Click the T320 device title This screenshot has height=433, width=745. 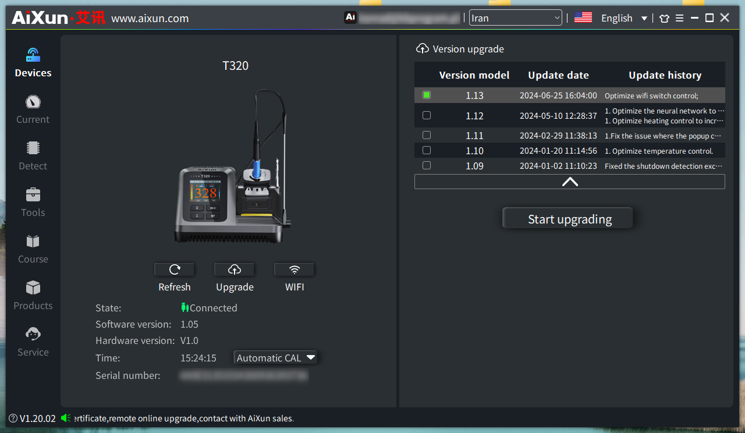(235, 66)
